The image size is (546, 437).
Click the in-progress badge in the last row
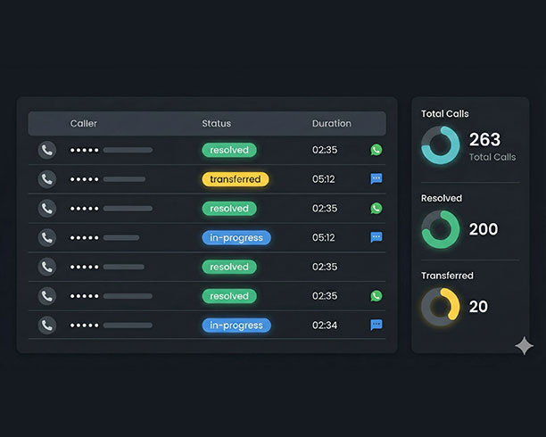click(236, 326)
